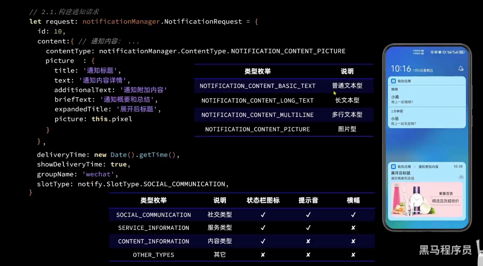The image size is (483, 266).
Task: Click 状态栏图标 cross in OTHER_TYPES row
Action: pos(263,255)
